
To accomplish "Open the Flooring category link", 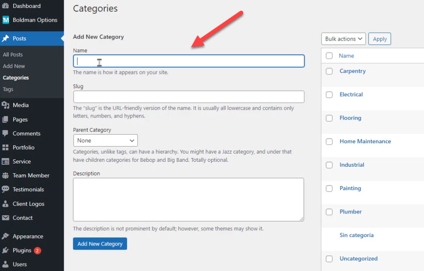I will coord(350,118).
